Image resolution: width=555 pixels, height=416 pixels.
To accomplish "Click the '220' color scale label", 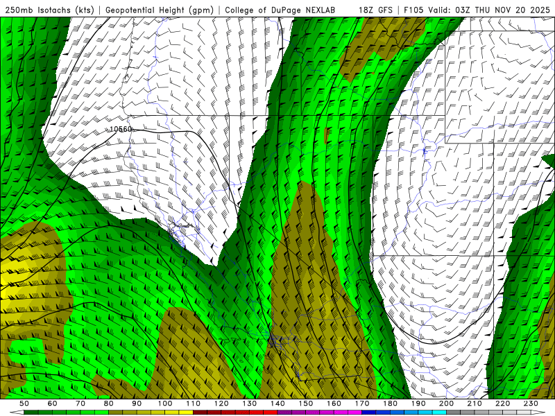I will (x=503, y=404).
